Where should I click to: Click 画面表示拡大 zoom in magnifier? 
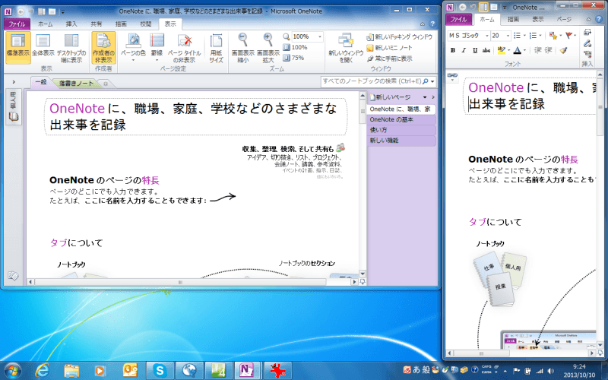[268, 48]
